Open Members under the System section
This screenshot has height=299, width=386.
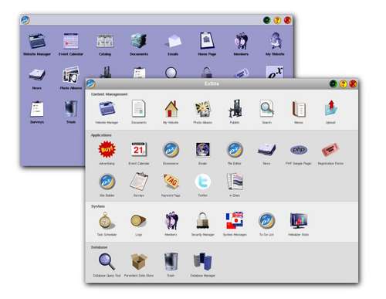click(171, 221)
